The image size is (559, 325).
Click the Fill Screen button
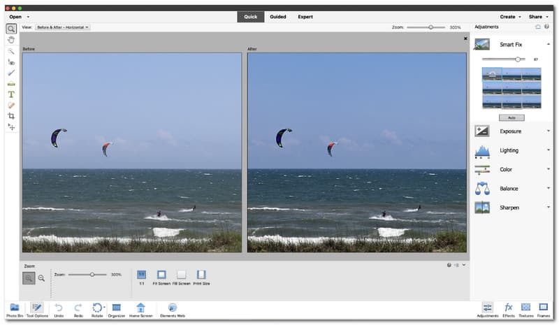click(x=182, y=277)
